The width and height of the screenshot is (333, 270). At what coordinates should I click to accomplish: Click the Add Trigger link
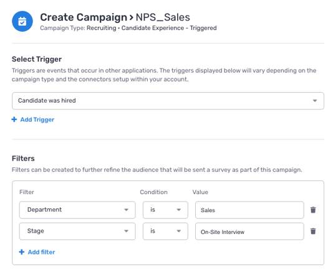(x=37, y=119)
